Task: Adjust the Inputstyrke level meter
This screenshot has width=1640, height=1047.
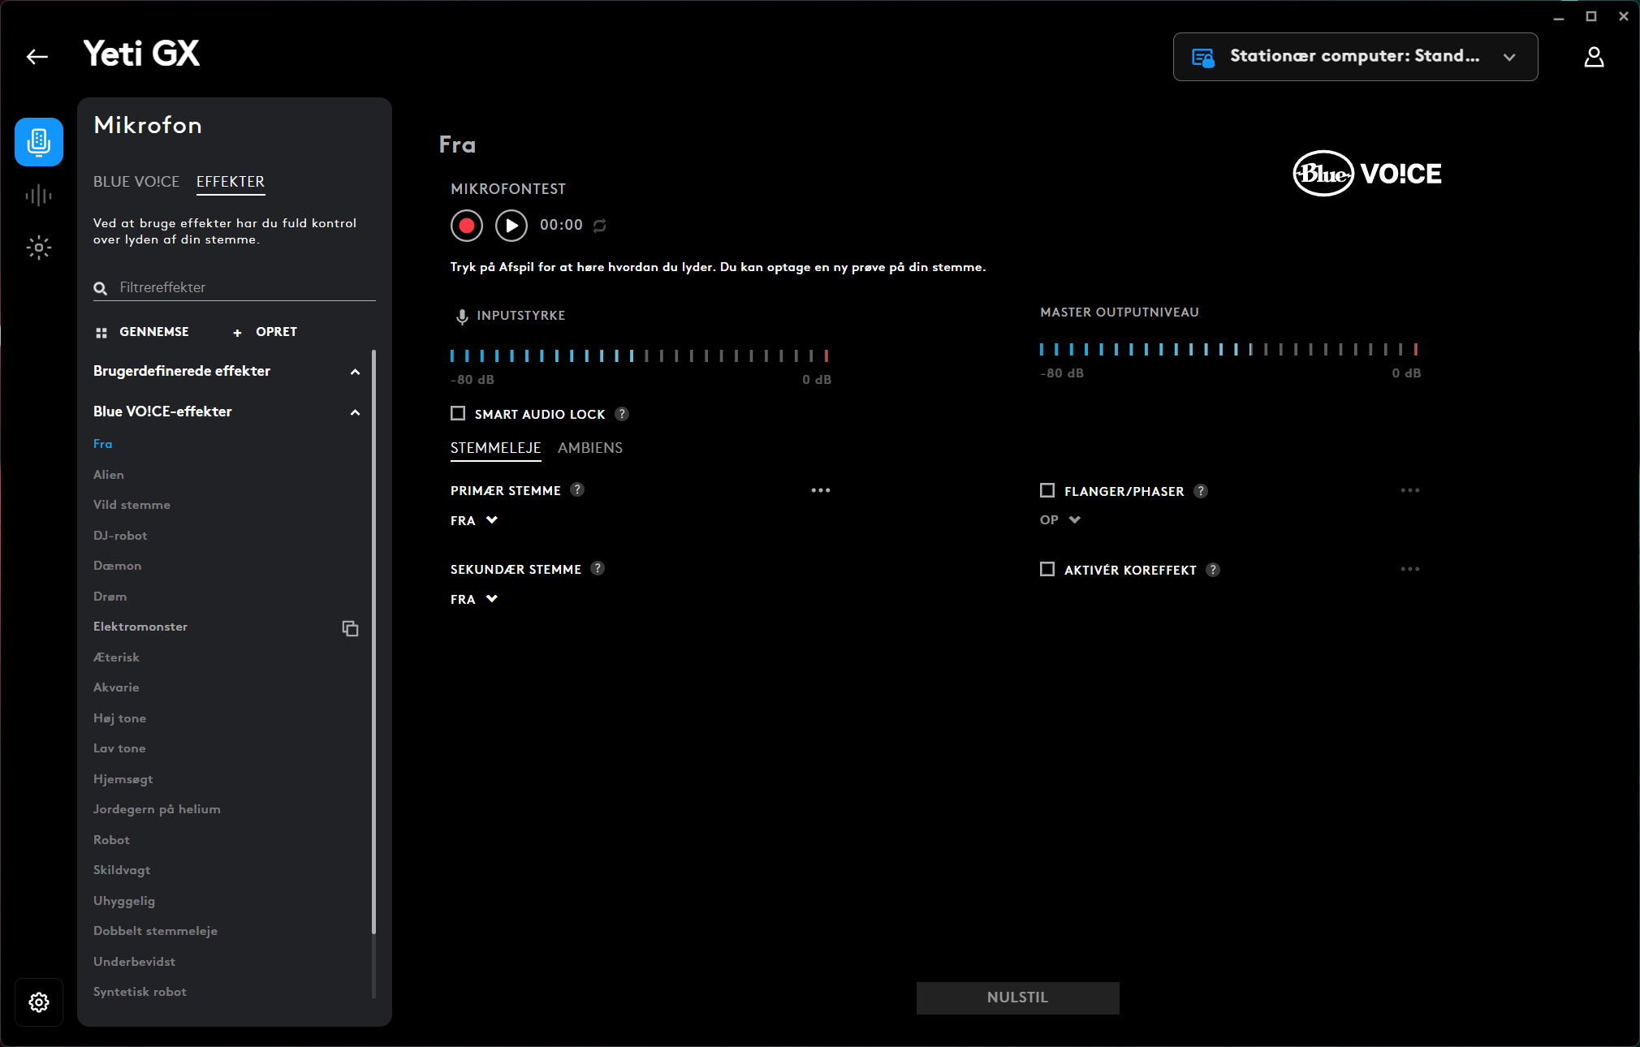Action: [x=640, y=355]
